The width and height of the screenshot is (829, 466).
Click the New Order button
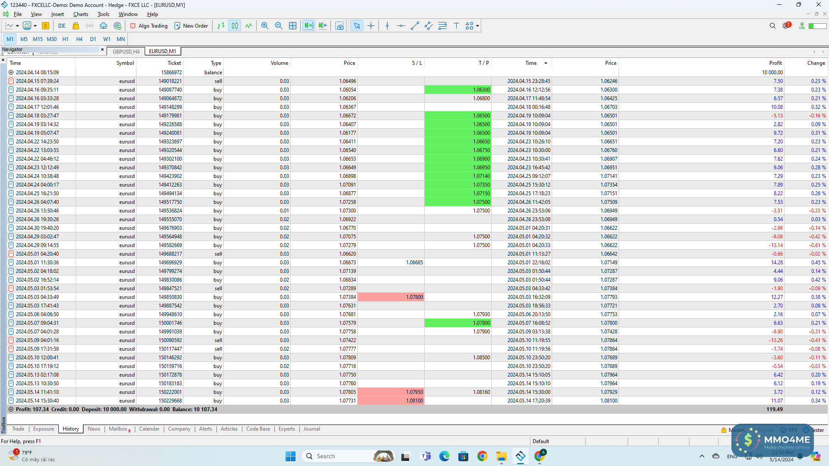[191, 26]
